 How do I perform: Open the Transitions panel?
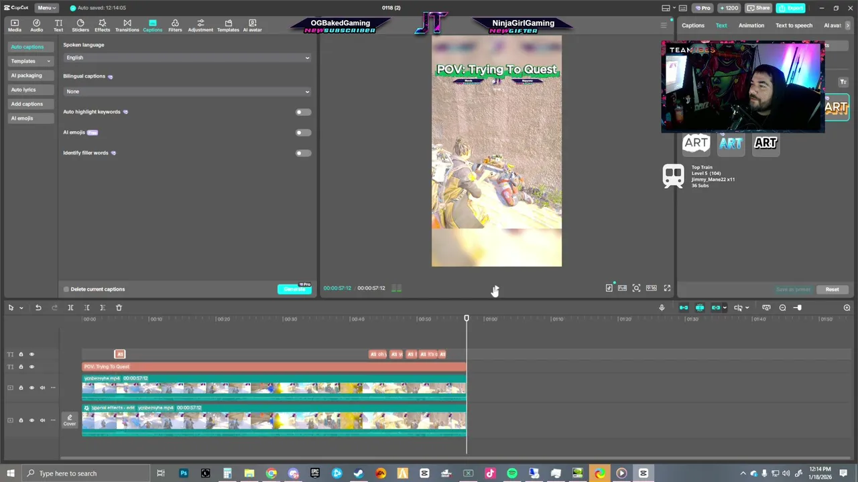(127, 25)
